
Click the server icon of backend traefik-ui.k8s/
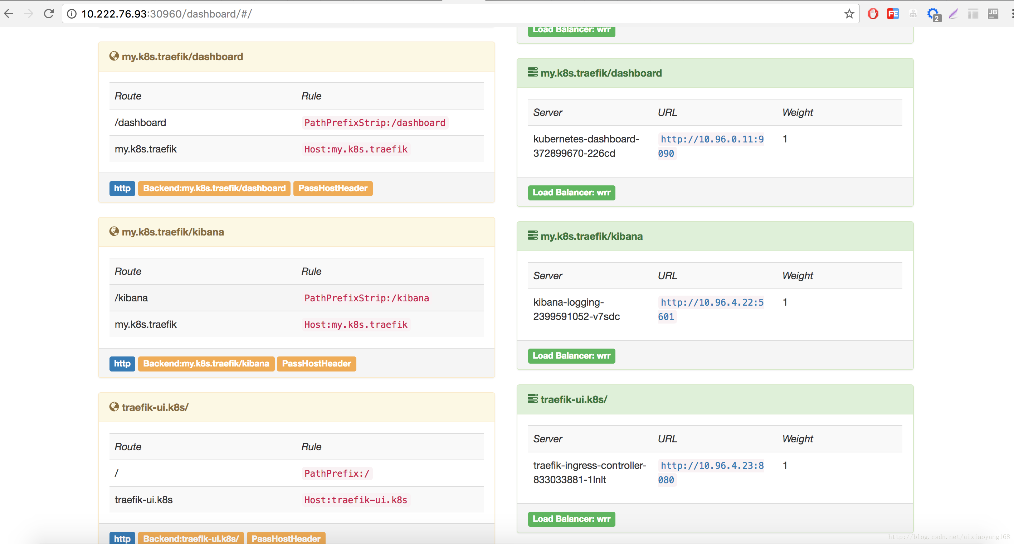(533, 399)
